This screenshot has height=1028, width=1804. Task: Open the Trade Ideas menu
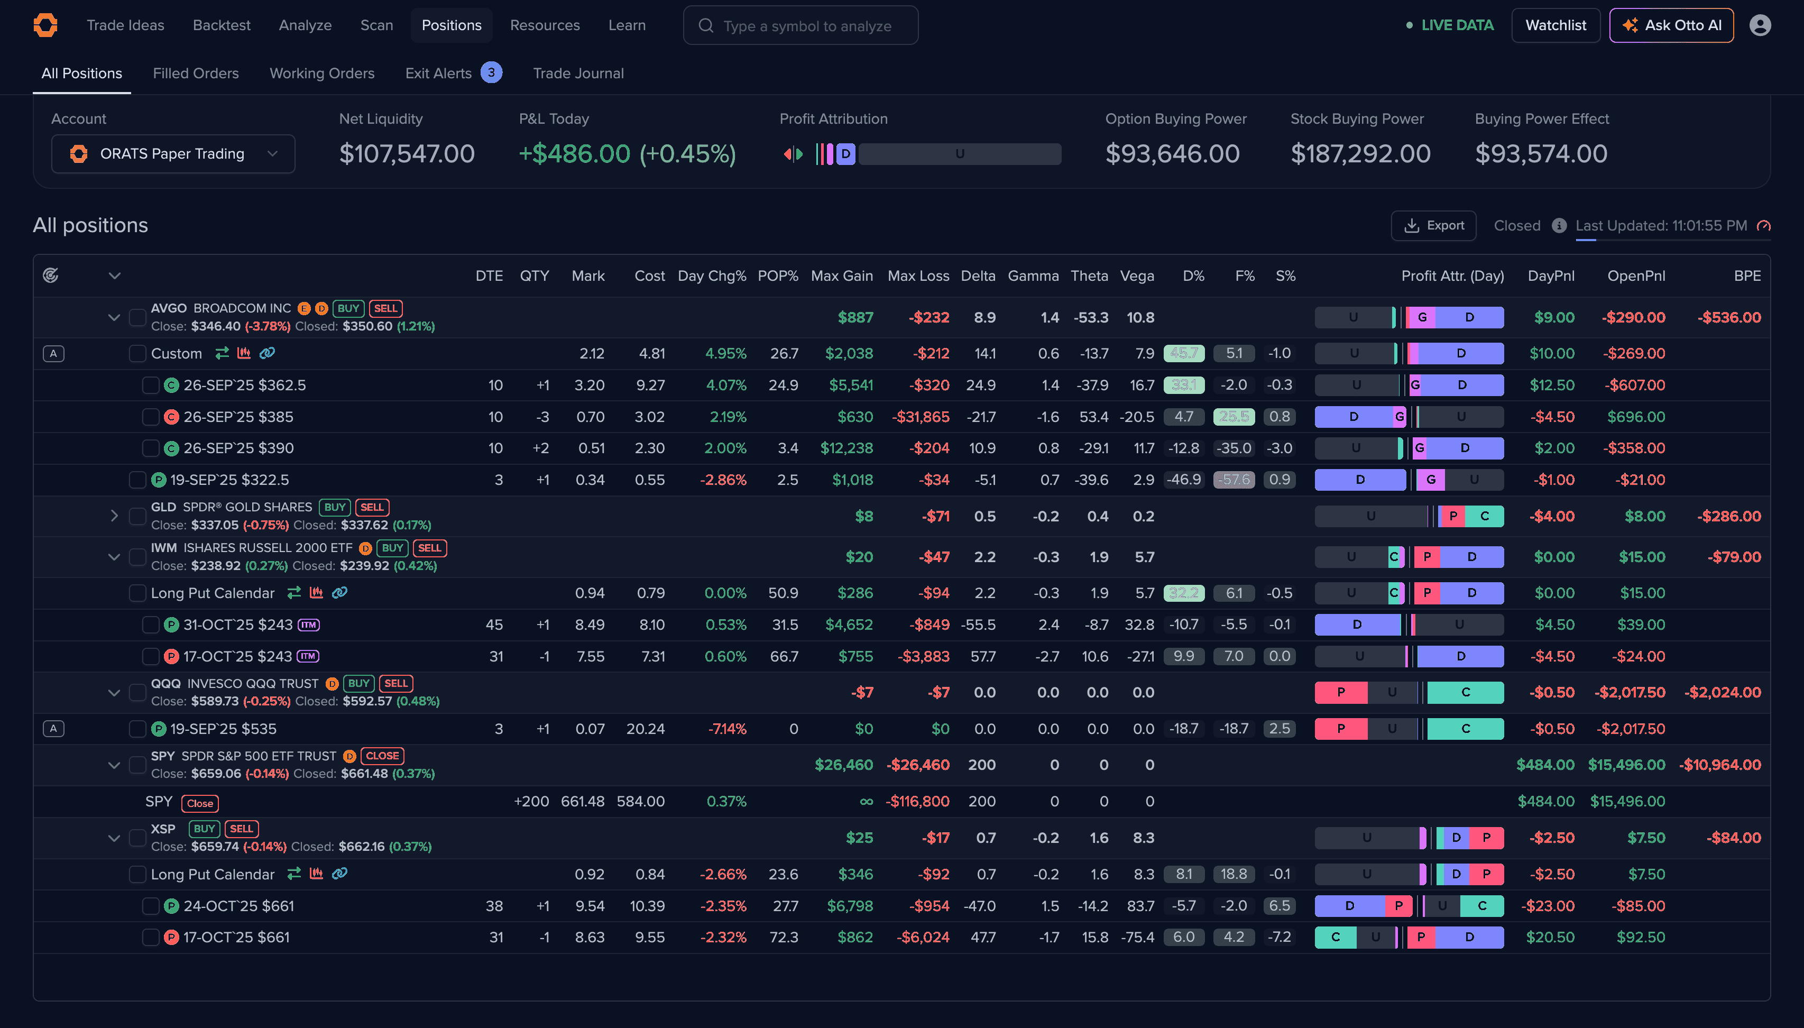tap(125, 25)
